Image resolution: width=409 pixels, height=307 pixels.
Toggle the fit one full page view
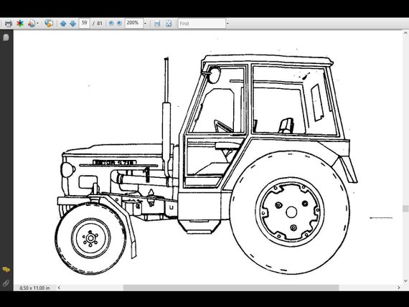[169, 24]
